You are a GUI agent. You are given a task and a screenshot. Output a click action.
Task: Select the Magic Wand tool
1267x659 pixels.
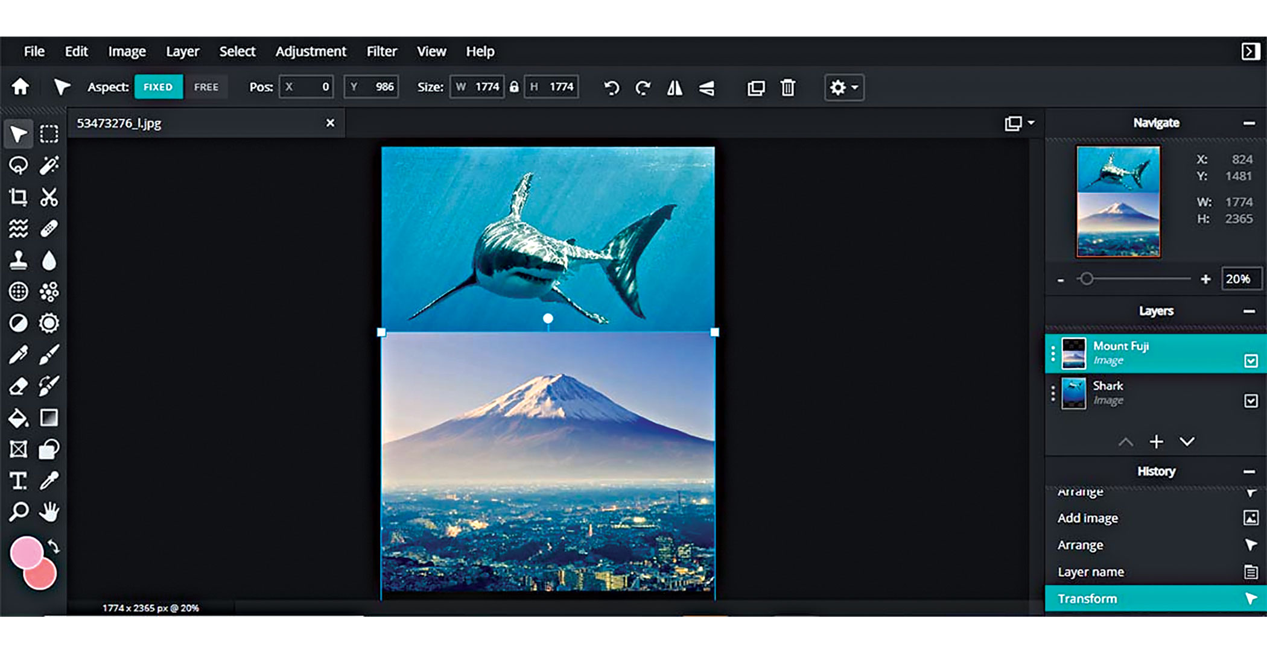49,165
